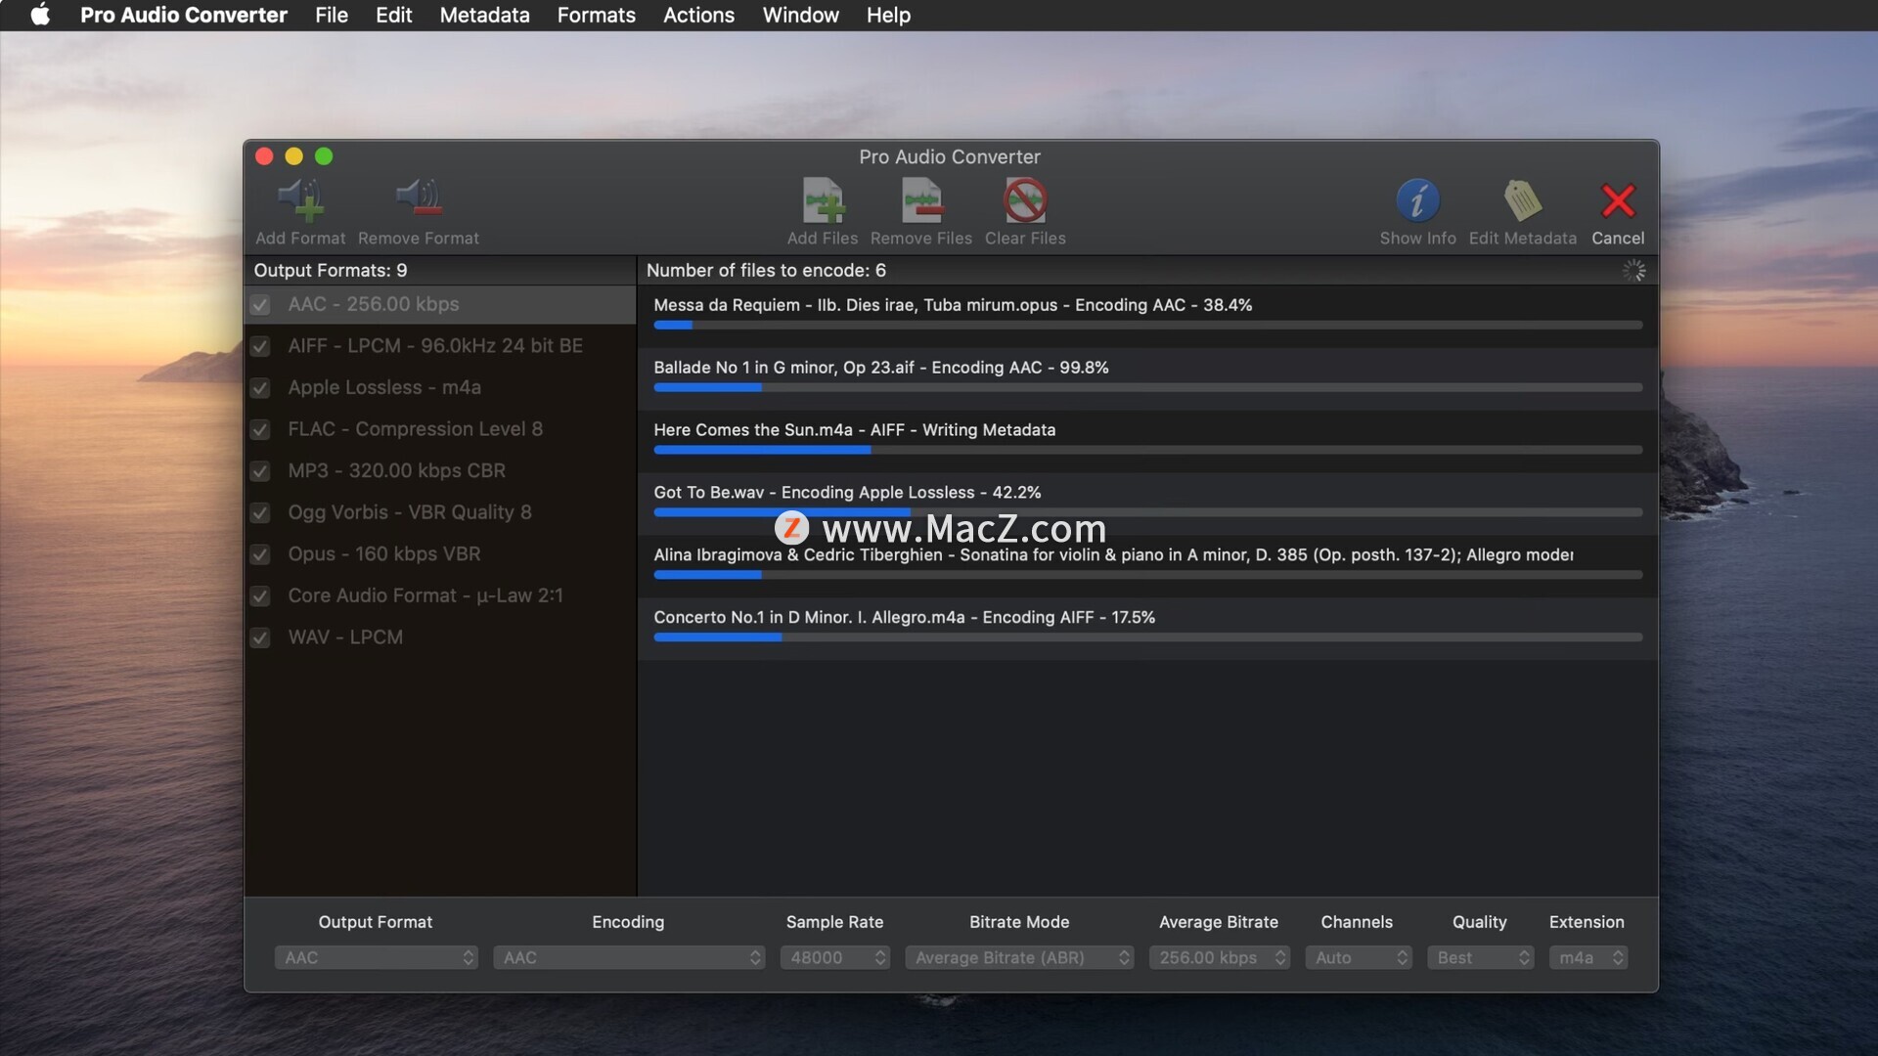Open the Sample Rate 48000 dropdown
The height and width of the screenshot is (1056, 1878).
[x=835, y=957]
